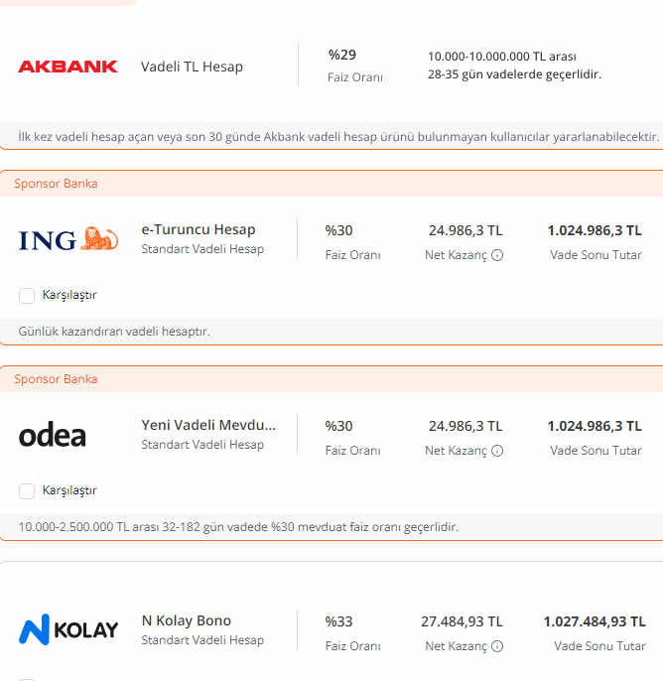This screenshot has width=663, height=681.
Task: Click the N Kolay logo
Action: point(67,630)
